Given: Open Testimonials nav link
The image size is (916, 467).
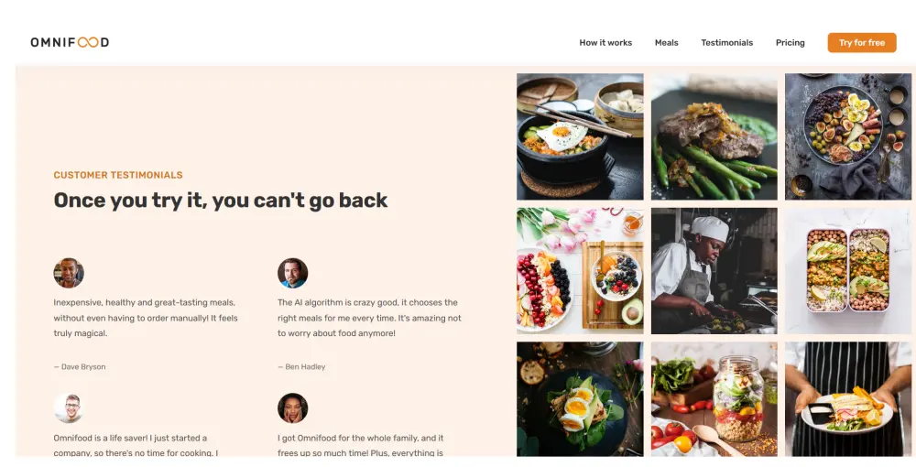Looking at the screenshot, I should point(726,43).
